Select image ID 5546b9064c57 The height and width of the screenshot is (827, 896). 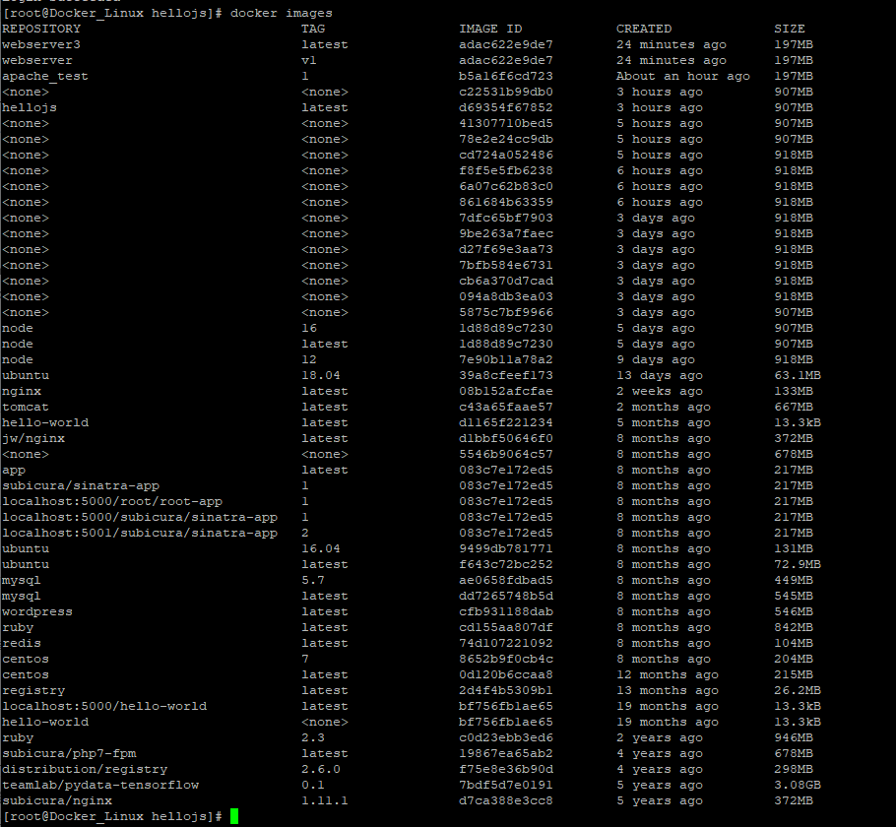pyautogui.click(x=506, y=455)
